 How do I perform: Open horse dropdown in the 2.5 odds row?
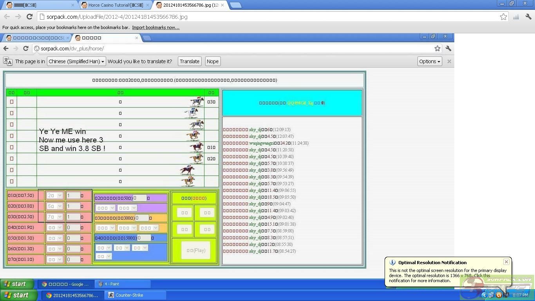[x=54, y=217]
